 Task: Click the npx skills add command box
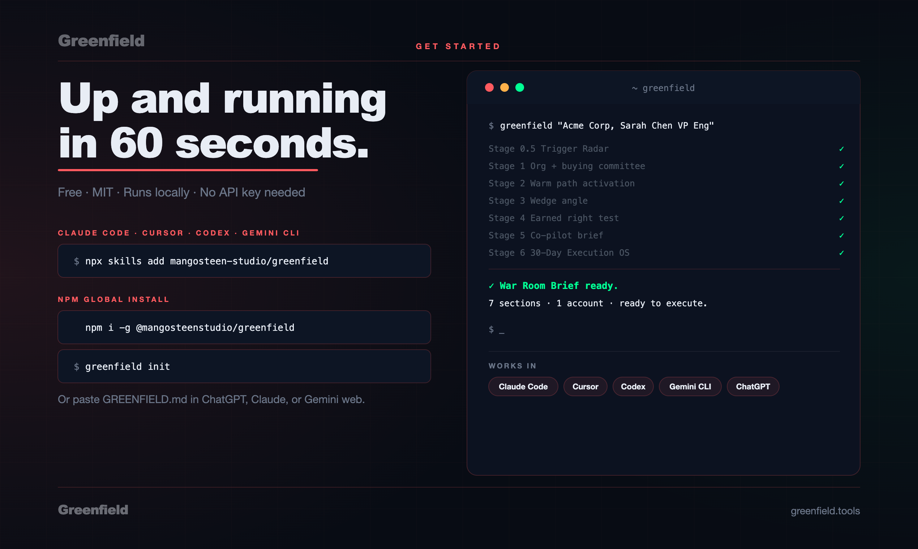pos(244,261)
